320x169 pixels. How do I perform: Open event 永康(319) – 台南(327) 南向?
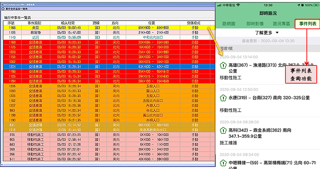[x=269, y=98]
